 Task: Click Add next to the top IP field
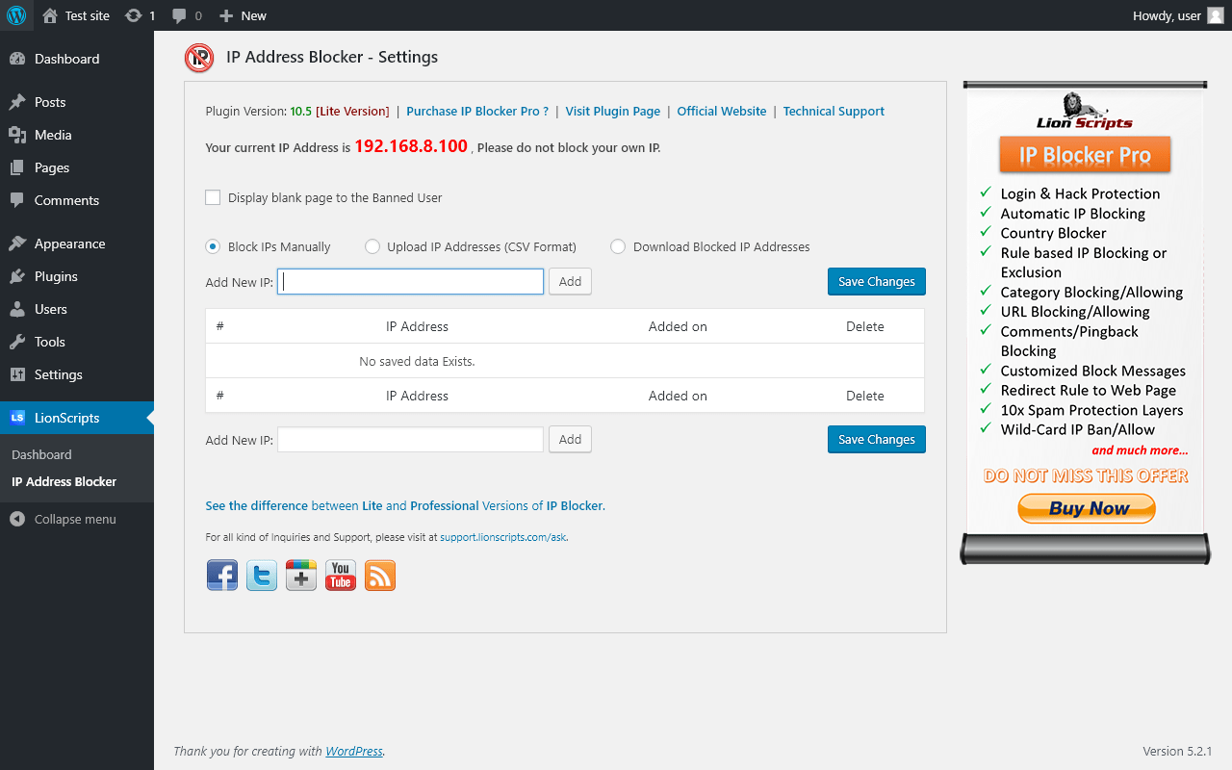click(570, 281)
